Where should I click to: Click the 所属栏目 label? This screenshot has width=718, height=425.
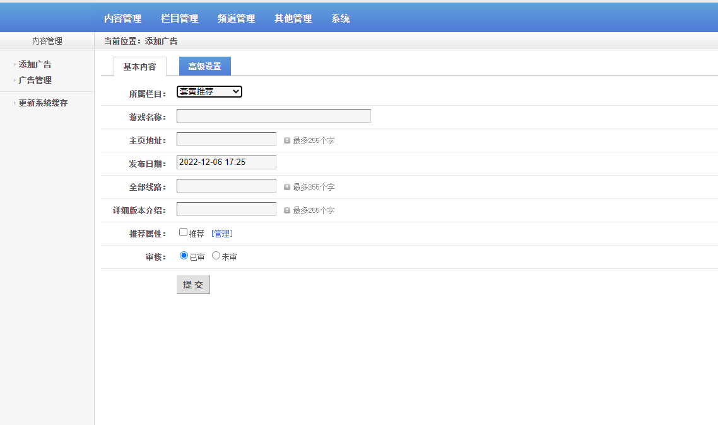148,94
